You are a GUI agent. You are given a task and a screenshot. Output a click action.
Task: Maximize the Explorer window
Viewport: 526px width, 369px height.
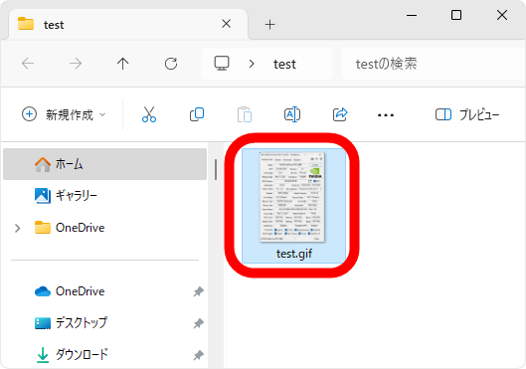tap(456, 15)
